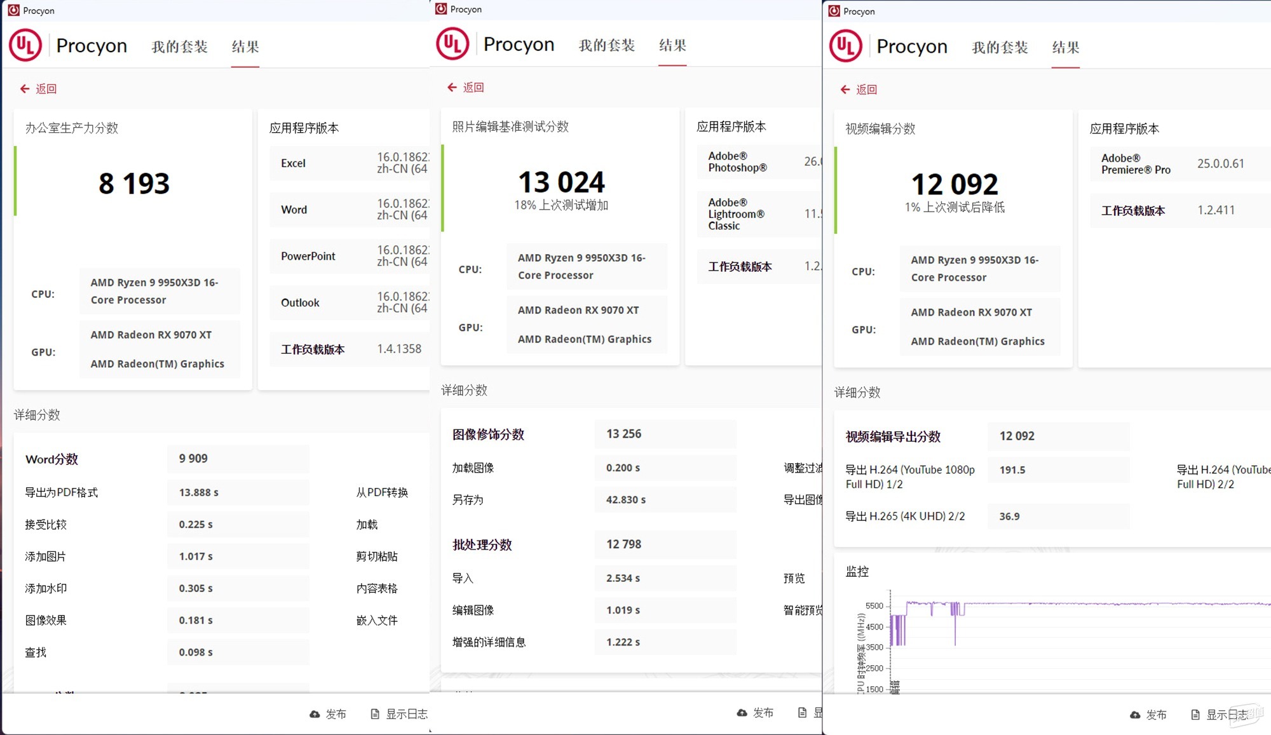Click the 查找 time 0.098 s
Screen dimensions: 1271x735
196,652
